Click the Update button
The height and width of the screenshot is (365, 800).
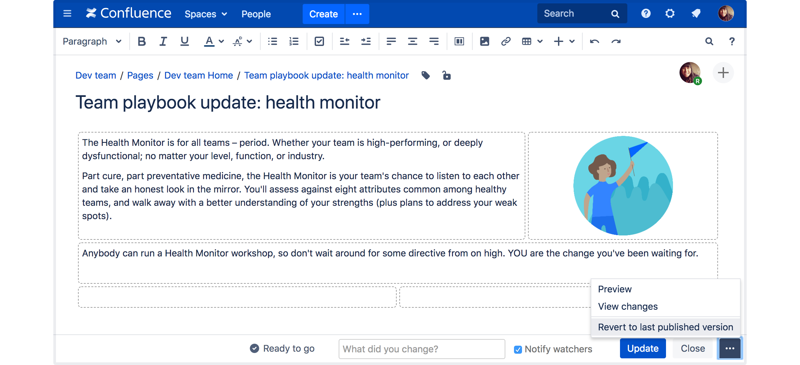643,348
